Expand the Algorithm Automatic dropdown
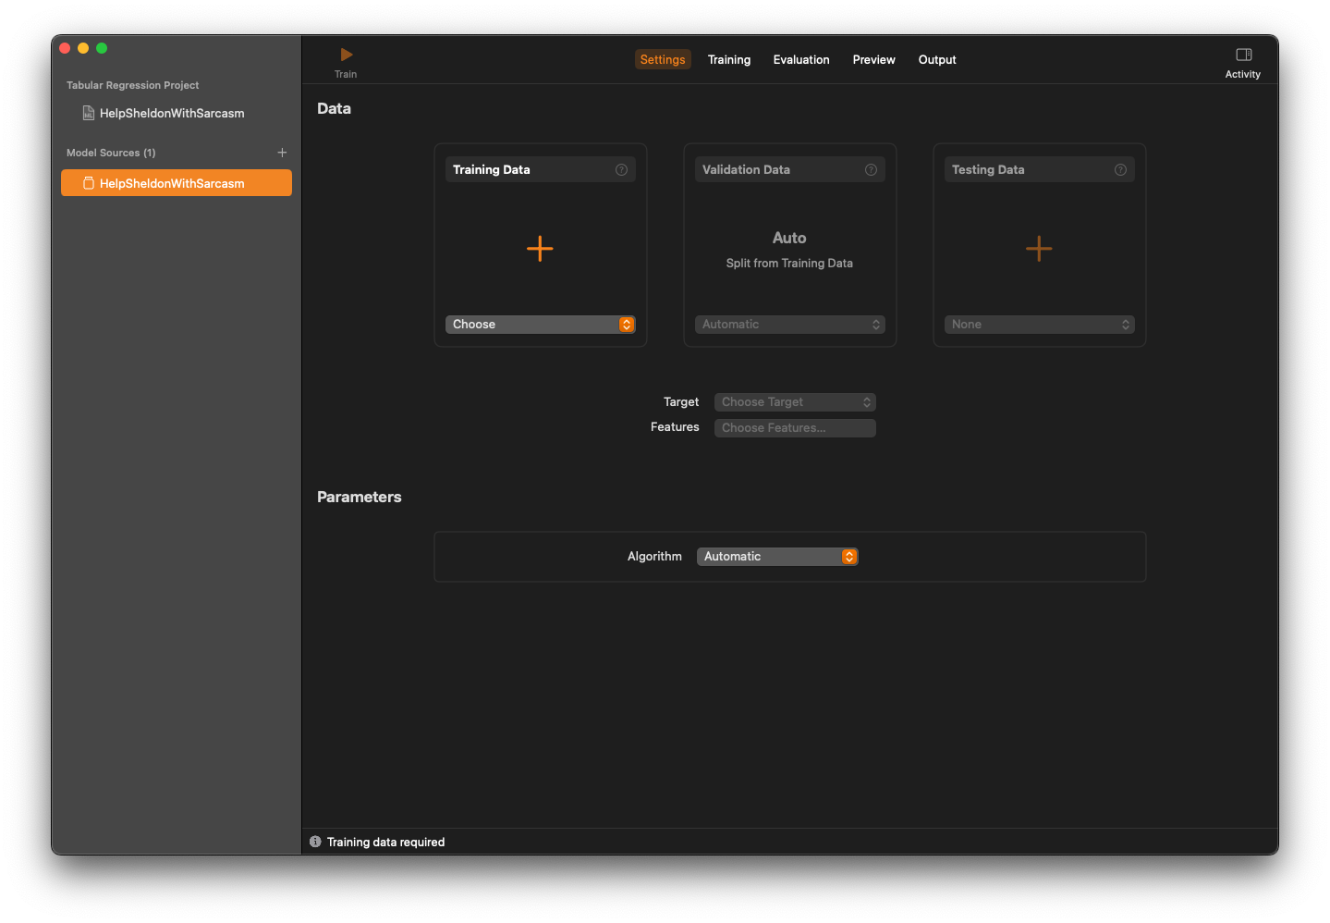This screenshot has height=923, width=1330. (x=776, y=557)
